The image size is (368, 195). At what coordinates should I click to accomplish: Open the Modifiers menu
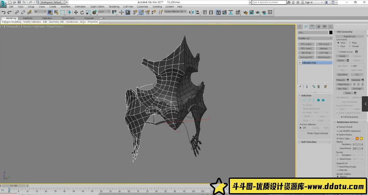(66, 6)
